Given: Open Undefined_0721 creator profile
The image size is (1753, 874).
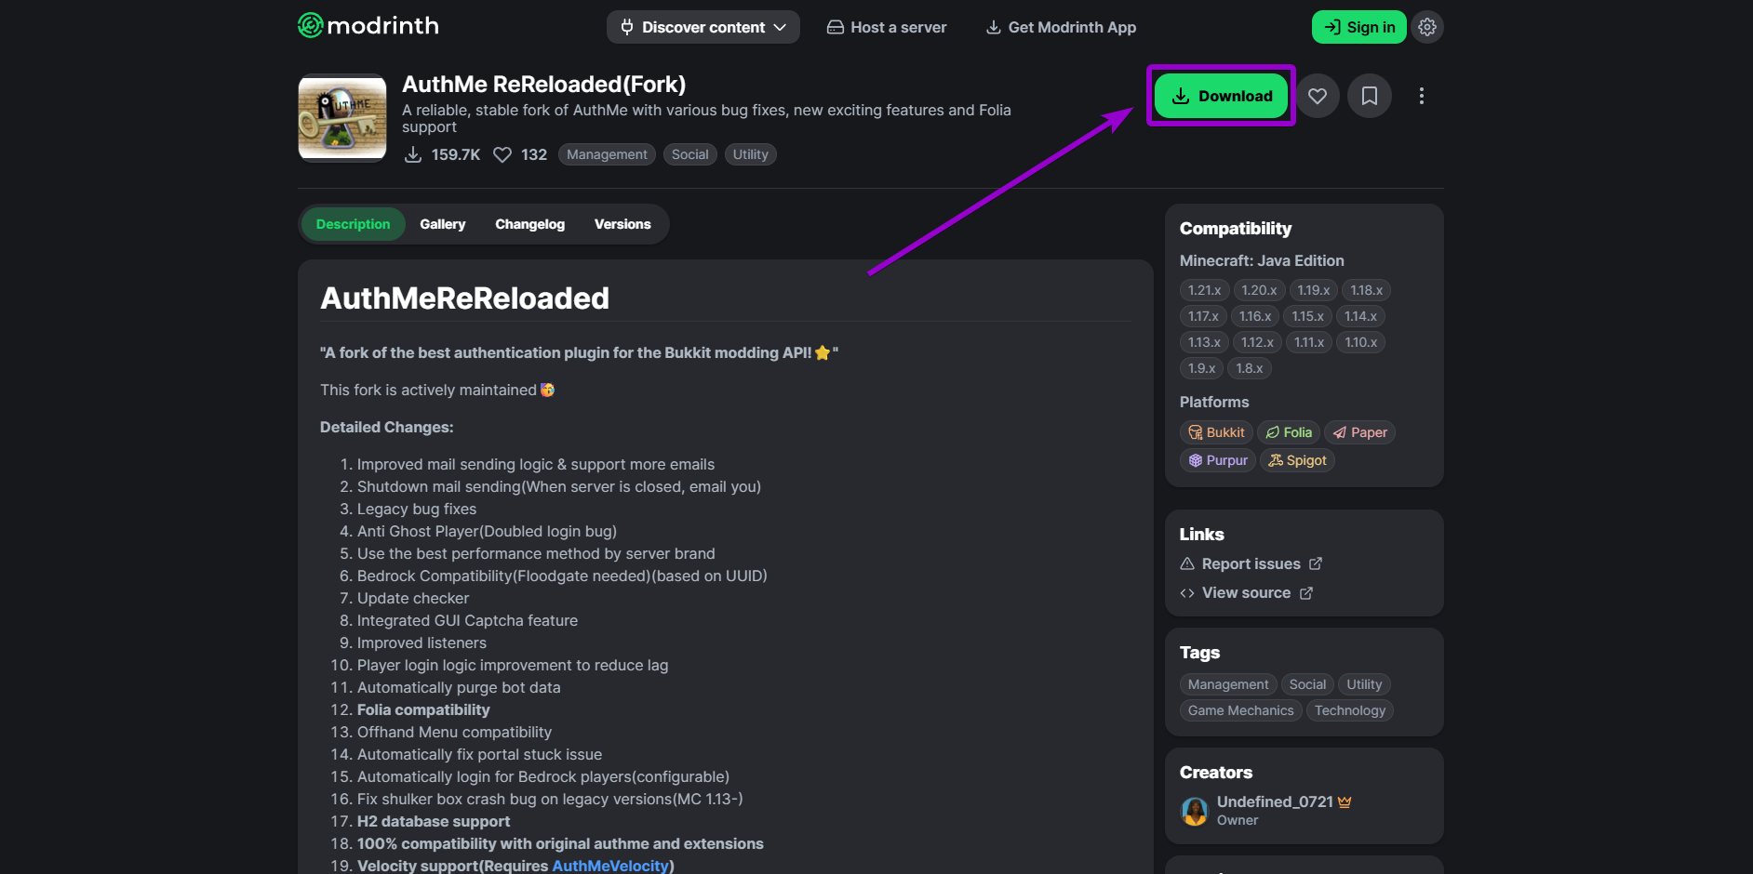Looking at the screenshot, I should pyautogui.click(x=1275, y=801).
